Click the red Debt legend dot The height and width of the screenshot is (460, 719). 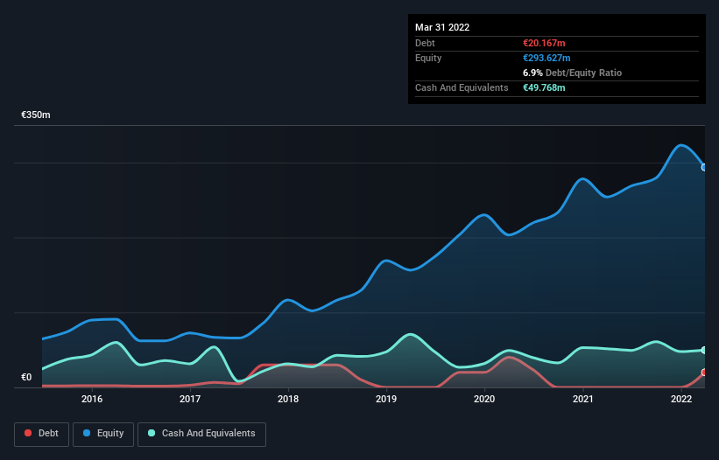point(28,433)
